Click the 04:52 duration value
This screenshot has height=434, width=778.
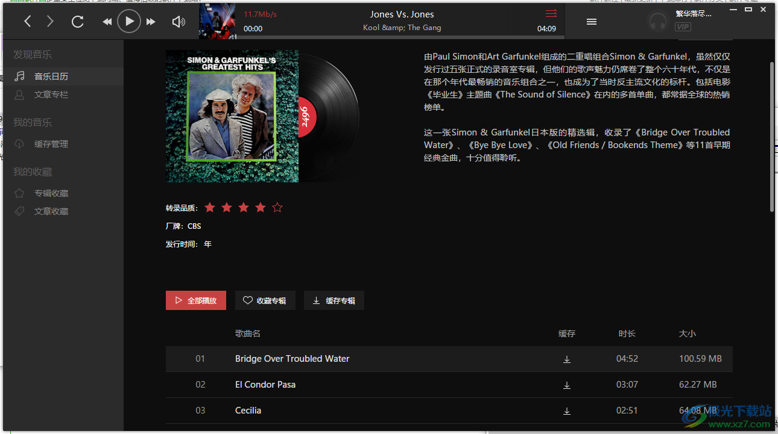click(x=627, y=359)
